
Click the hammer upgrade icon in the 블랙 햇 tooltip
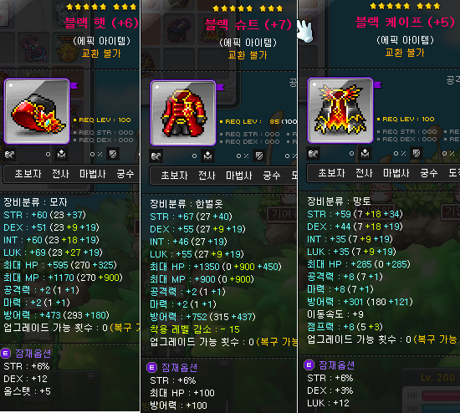coord(61,155)
